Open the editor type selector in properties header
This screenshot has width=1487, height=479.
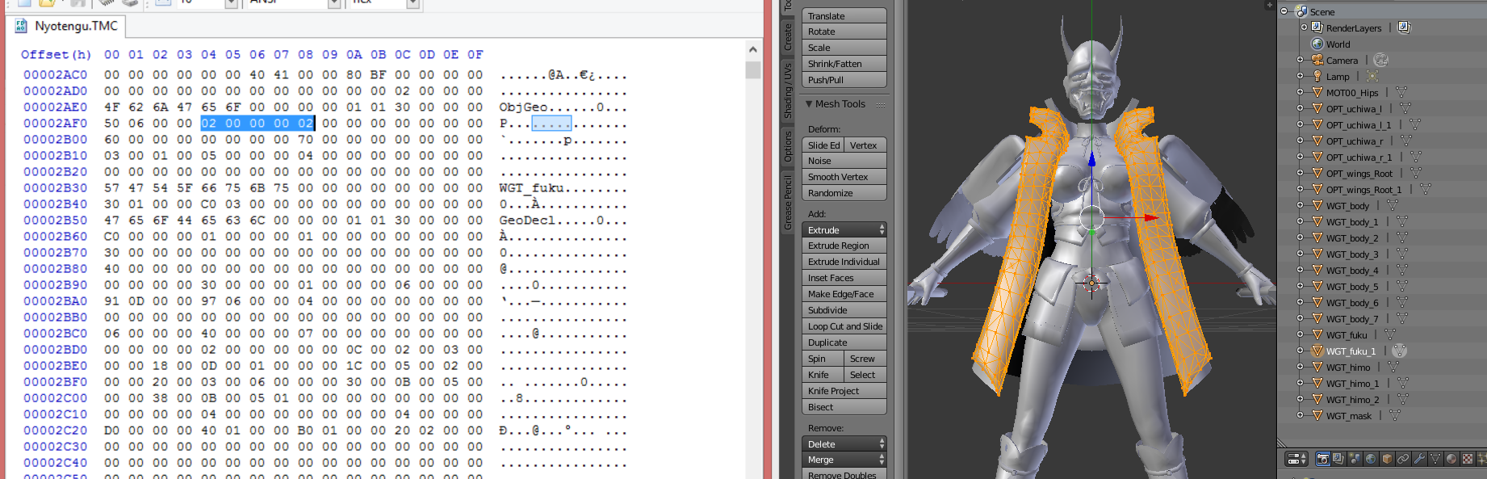point(1296,459)
